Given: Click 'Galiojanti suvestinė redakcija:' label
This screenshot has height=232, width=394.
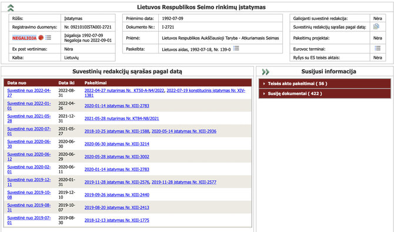Looking at the screenshot, I should click(x=320, y=18).
